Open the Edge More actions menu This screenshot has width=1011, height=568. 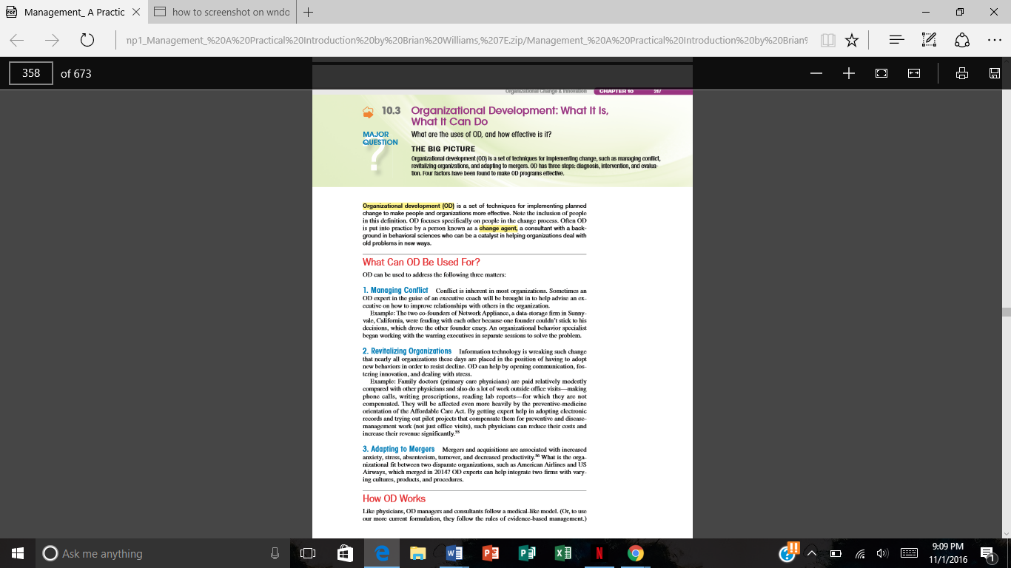995,40
